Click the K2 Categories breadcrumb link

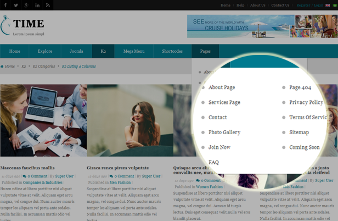[43, 66]
